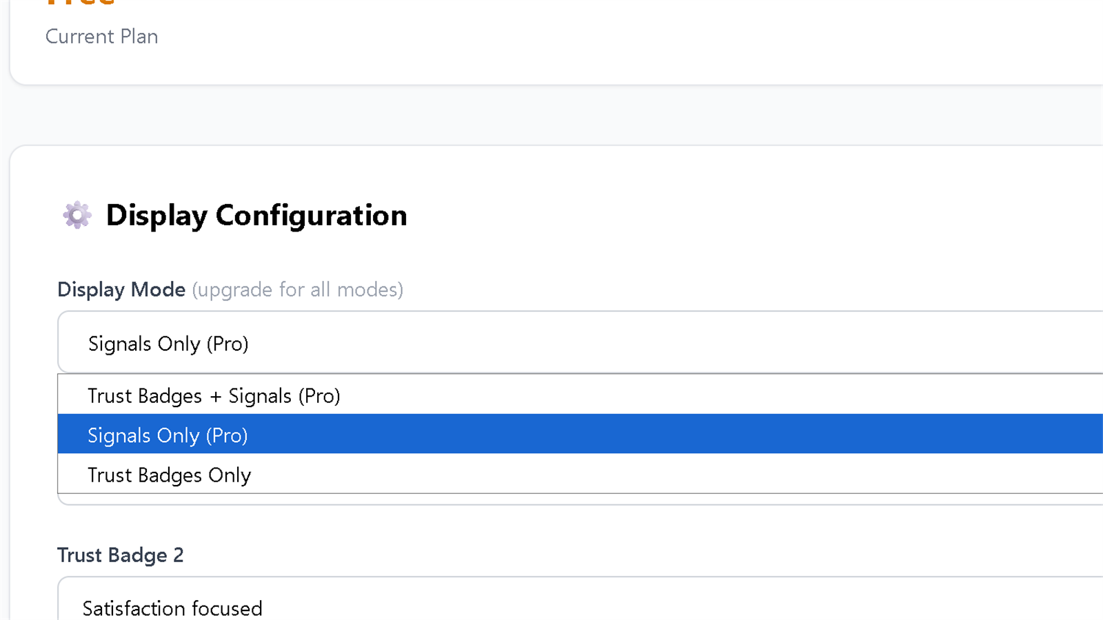Click the orange Free plan name
This screenshot has height=620, width=1103.
pyautogui.click(x=81, y=3)
